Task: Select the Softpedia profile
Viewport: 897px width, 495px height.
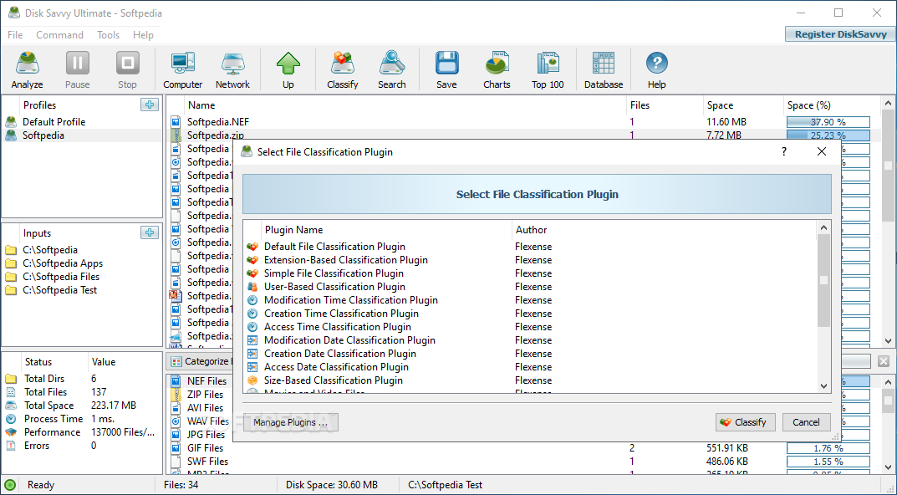Action: coord(82,135)
